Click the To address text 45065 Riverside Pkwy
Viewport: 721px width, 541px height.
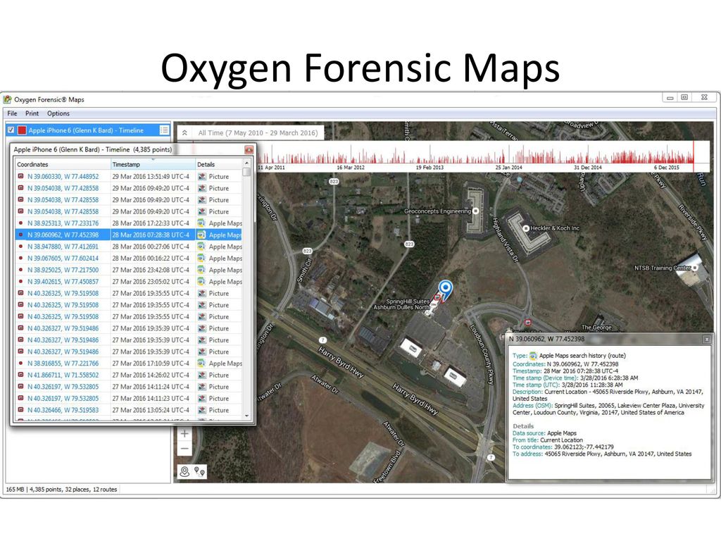tap(618, 454)
